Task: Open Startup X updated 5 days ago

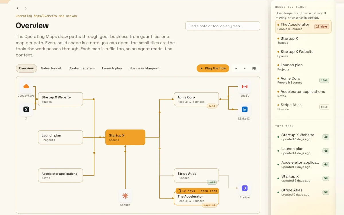Action: coord(303,178)
